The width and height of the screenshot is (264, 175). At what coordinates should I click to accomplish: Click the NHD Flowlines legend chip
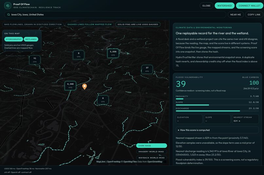pos(33,24)
